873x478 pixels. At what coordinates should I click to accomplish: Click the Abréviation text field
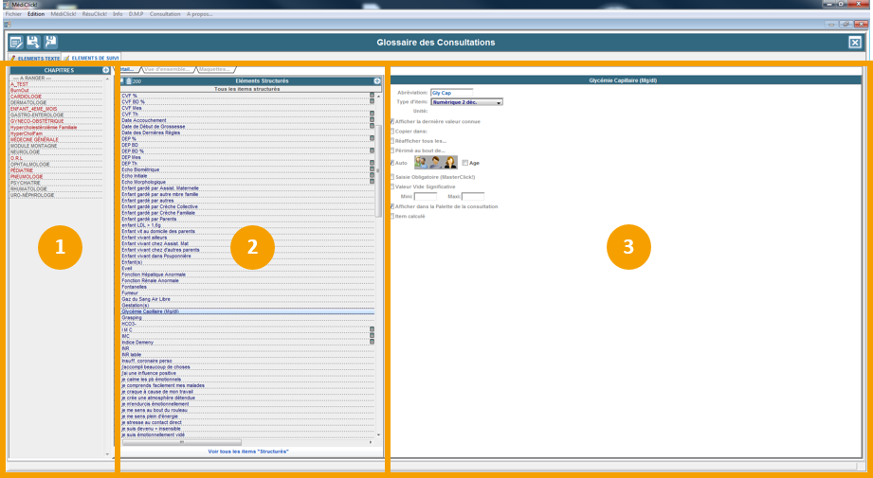[451, 93]
